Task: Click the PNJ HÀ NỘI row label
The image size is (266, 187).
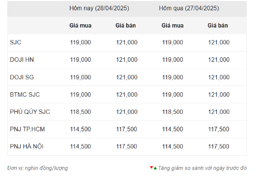Action: coord(27,146)
